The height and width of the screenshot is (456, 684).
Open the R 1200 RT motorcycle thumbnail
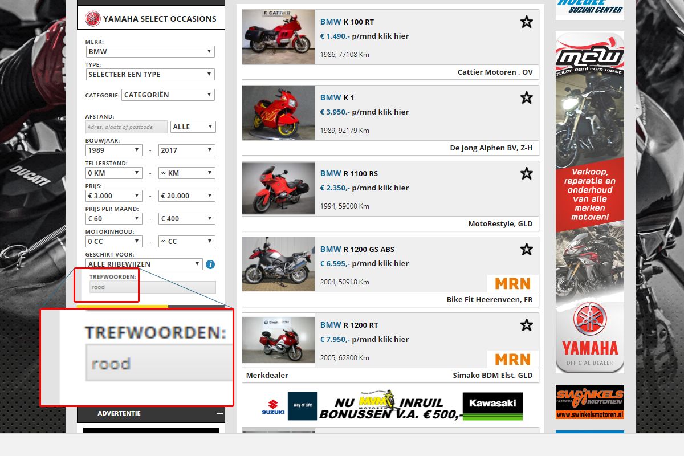pyautogui.click(x=278, y=340)
